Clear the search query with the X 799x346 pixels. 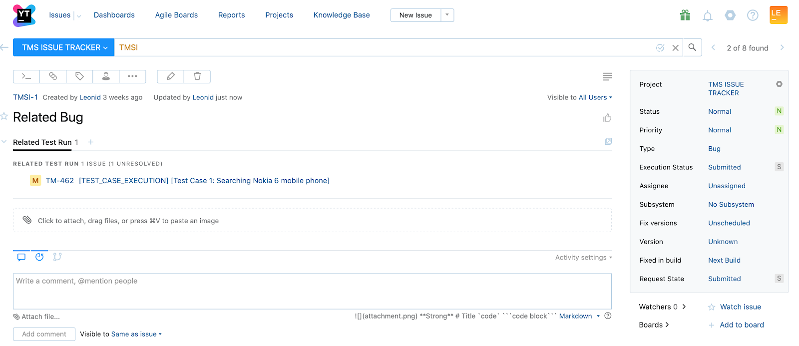(675, 48)
